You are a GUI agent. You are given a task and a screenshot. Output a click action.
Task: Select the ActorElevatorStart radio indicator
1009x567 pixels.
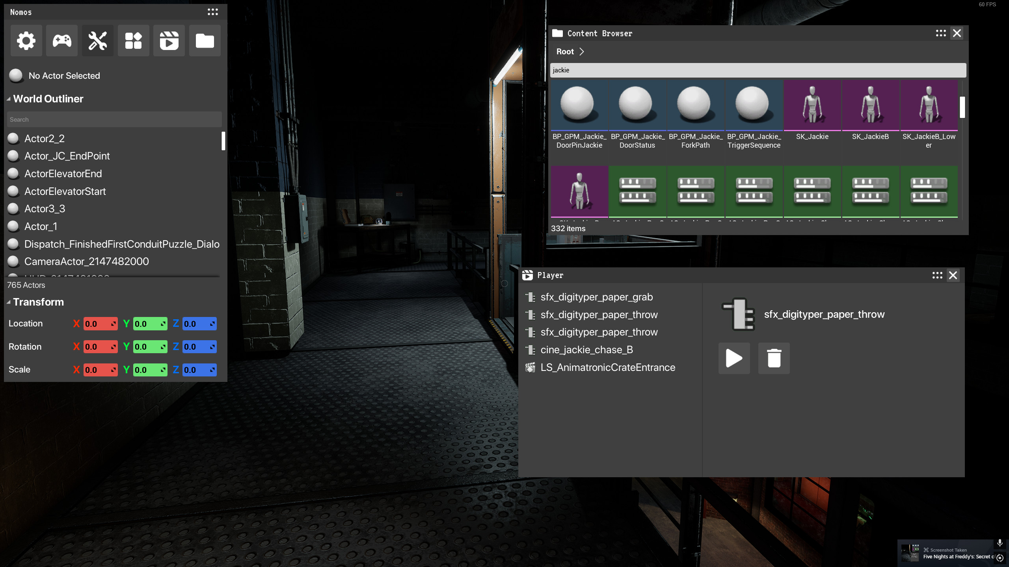tap(13, 191)
